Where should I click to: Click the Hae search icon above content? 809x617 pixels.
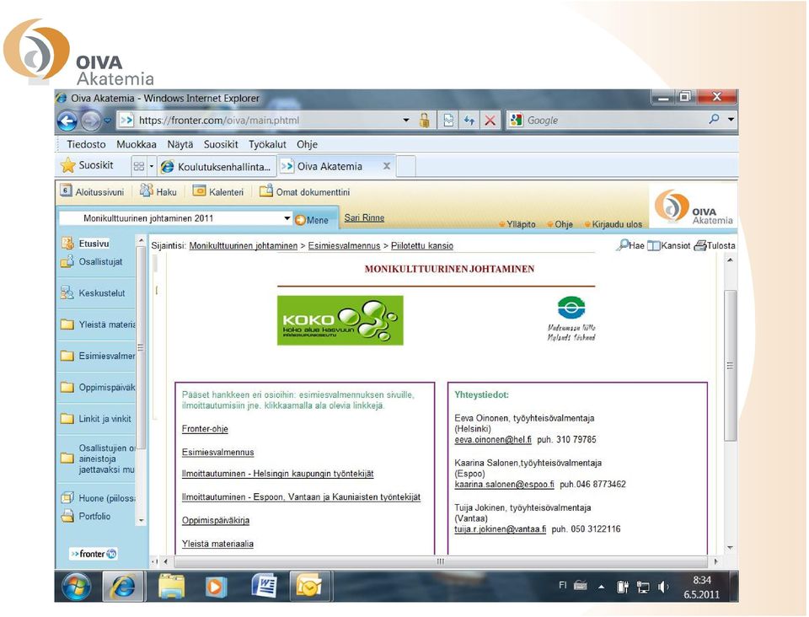point(630,245)
